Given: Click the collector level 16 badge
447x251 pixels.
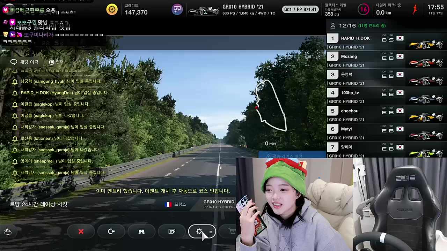Looking at the screenshot, I should click(x=364, y=9).
